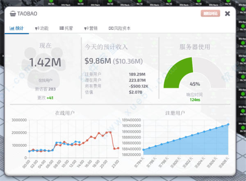Click the first point of registered users chart
246x181 pixels.
coord(143,150)
